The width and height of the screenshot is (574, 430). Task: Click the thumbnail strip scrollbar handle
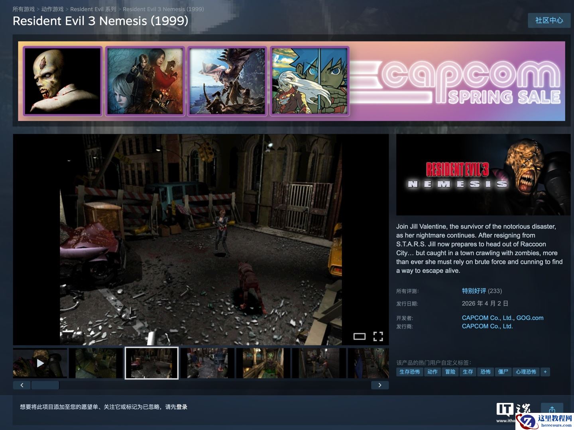point(45,385)
